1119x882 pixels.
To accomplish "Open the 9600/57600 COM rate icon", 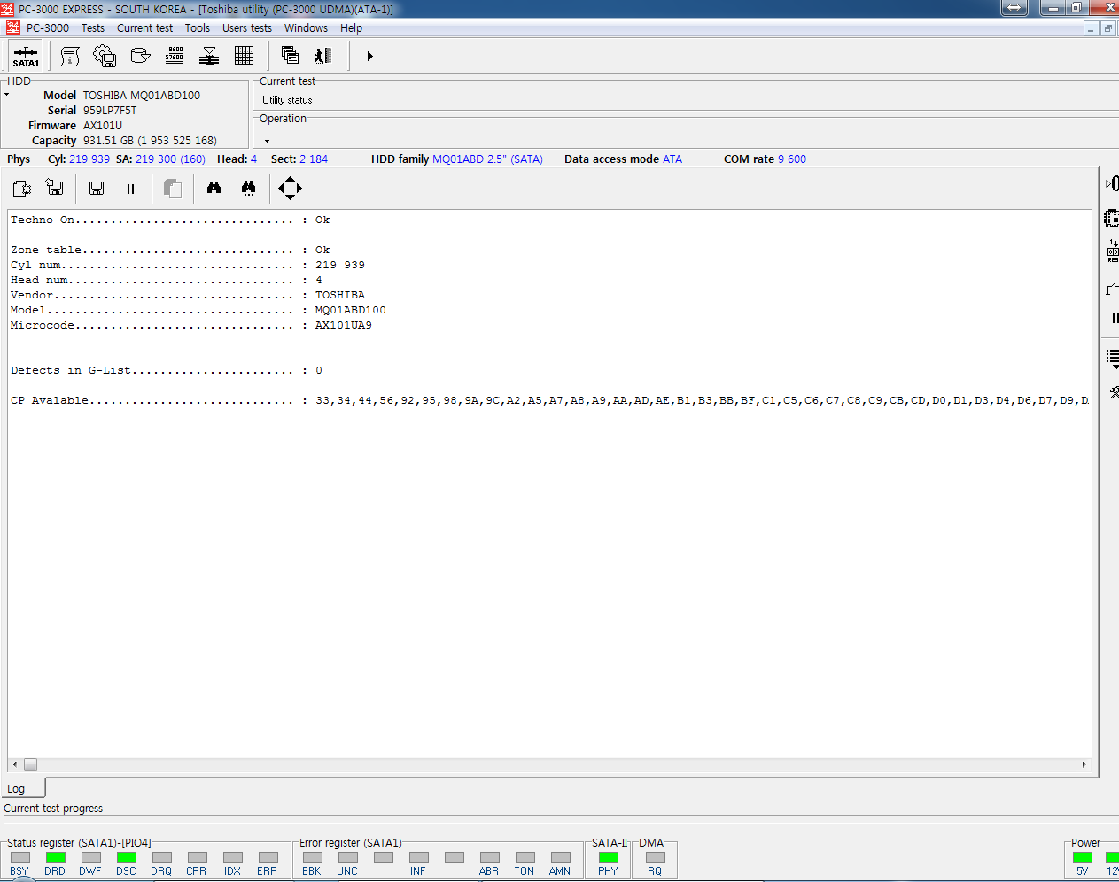I will coord(175,56).
